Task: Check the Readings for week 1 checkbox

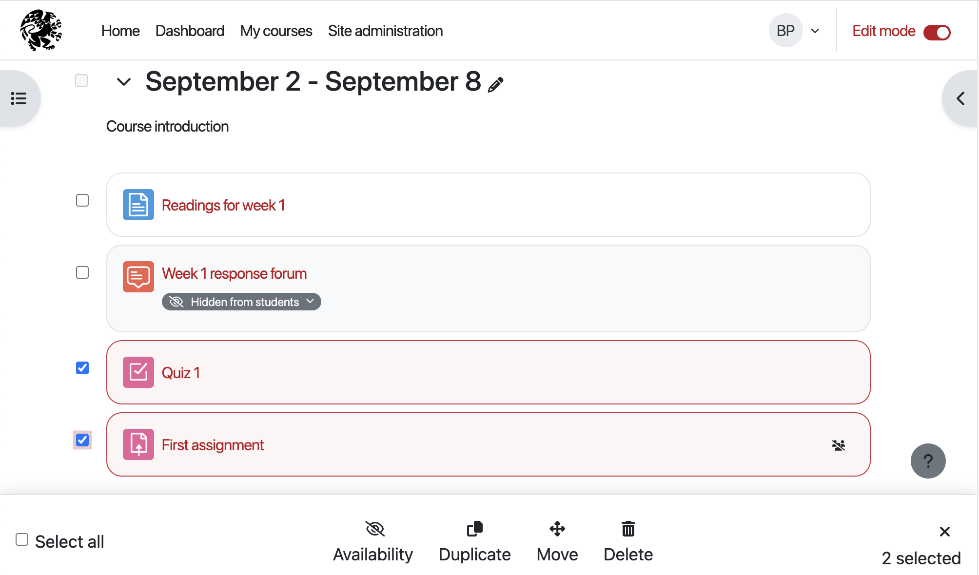Action: tap(82, 200)
